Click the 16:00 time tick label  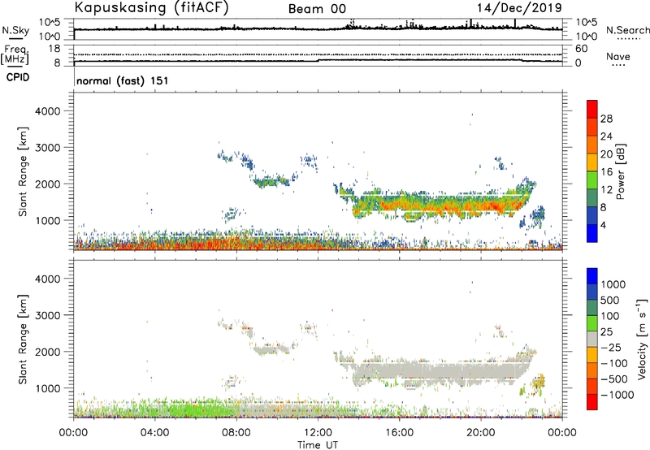pyautogui.click(x=399, y=433)
